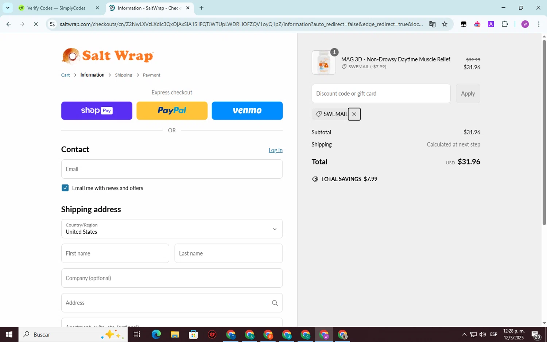547x342 pixels.
Task: Click the address search magnifier icon
Action: tap(275, 303)
